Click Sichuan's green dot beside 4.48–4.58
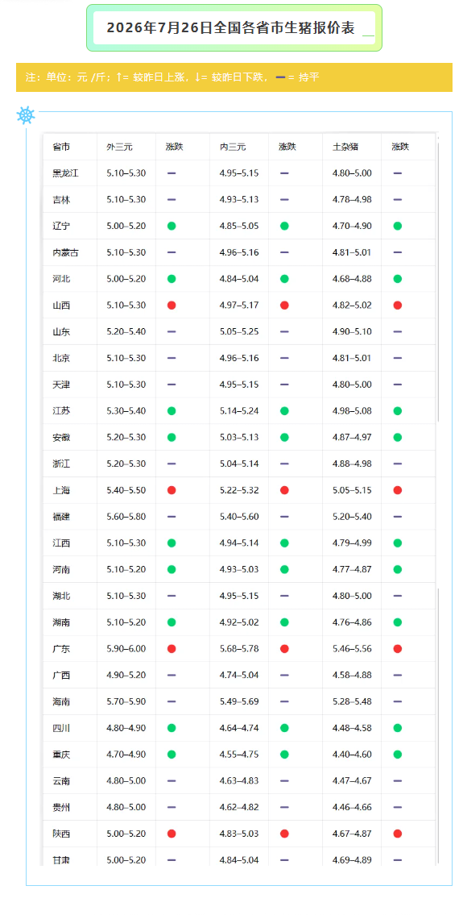 (x=398, y=728)
